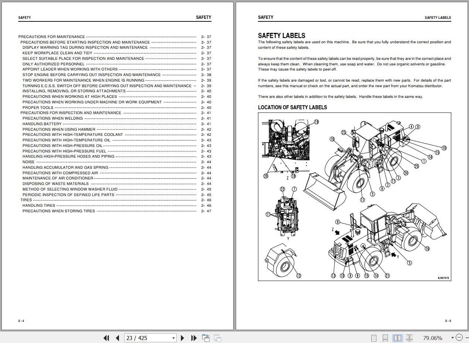Image resolution: width=469 pixels, height=343 pixels.
Task: Jump to the last page
Action: point(194,338)
